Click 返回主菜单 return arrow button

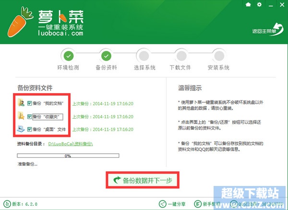(268, 30)
